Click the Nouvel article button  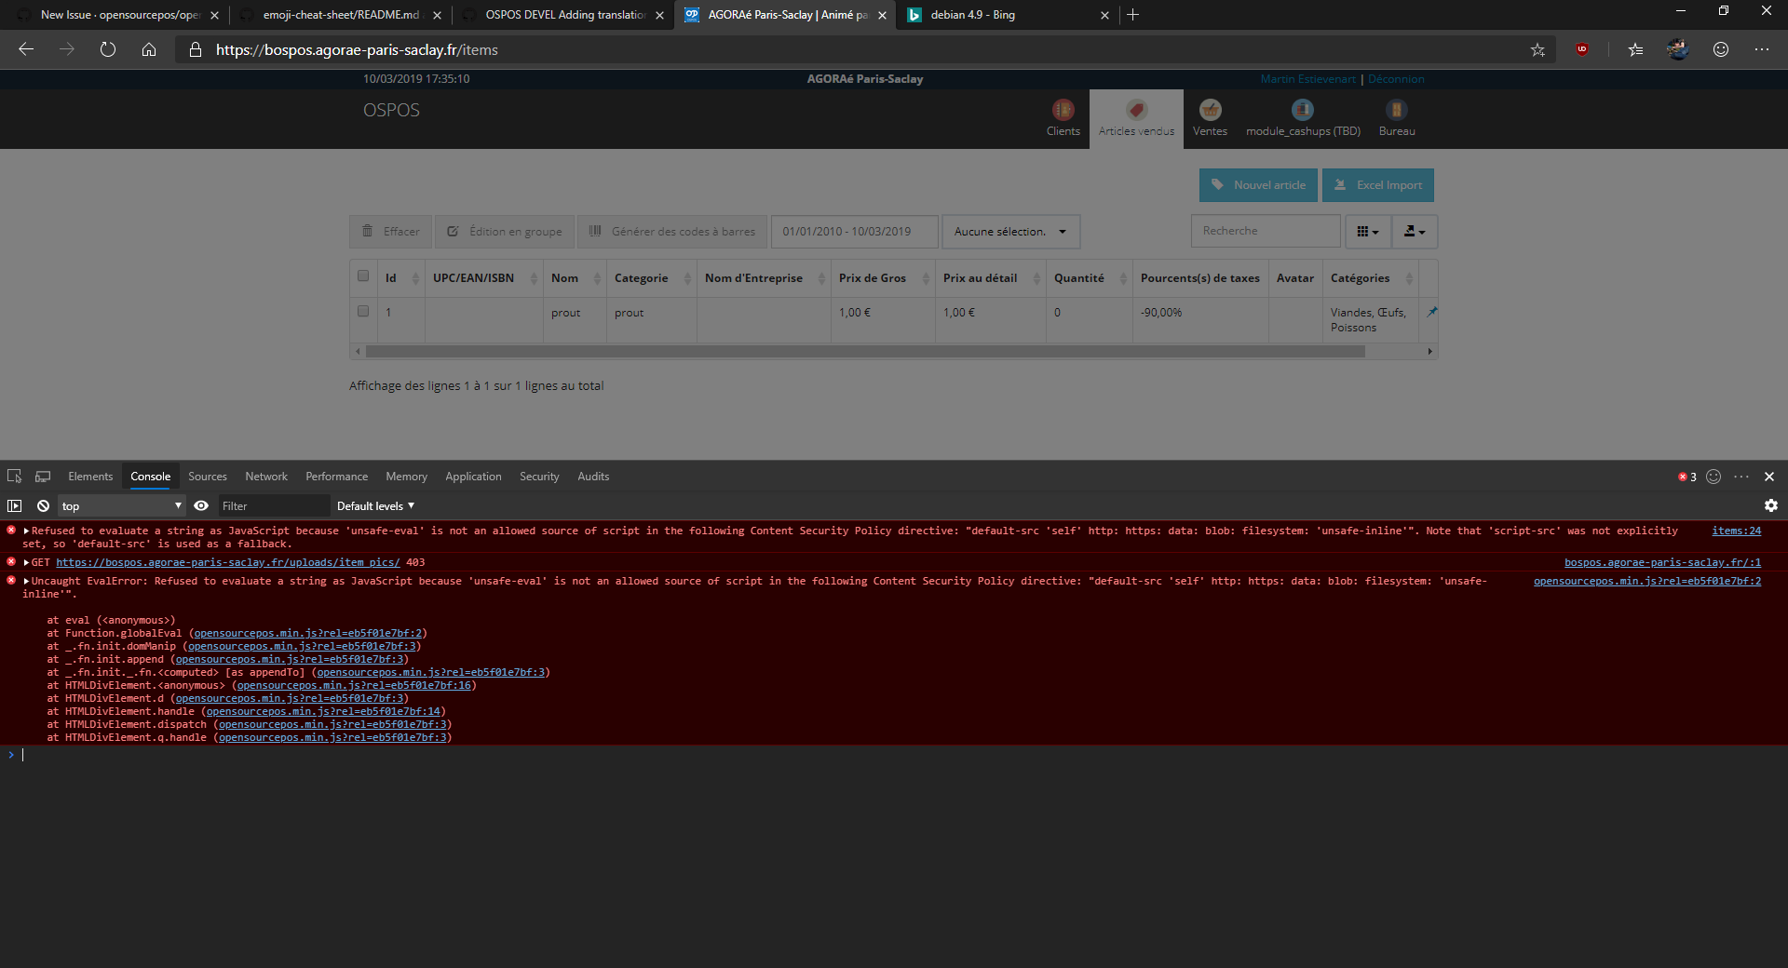[1257, 184]
